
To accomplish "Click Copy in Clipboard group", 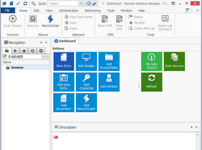I will click(71, 23).
